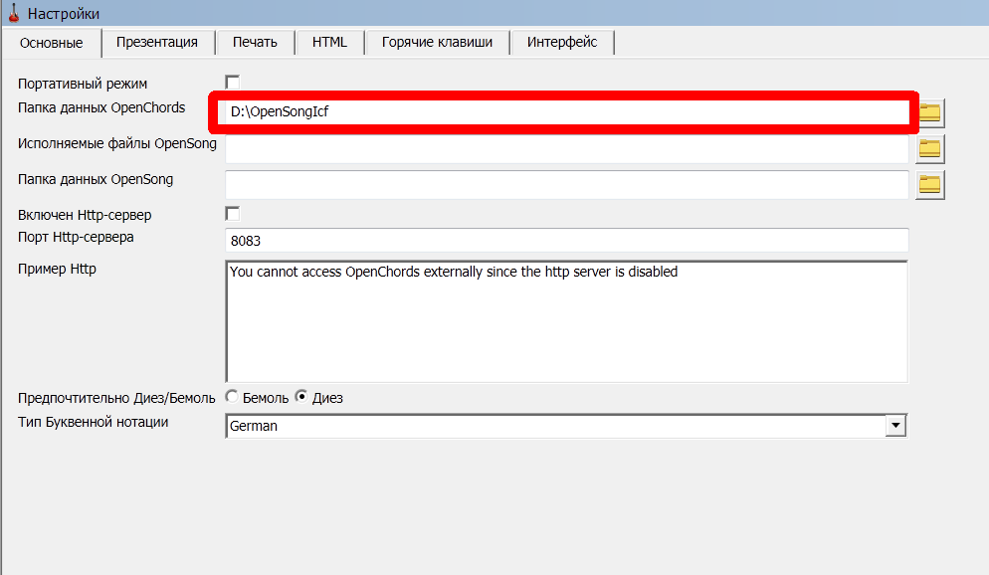This screenshot has height=575, width=989.
Task: Enable the Http-сервер checkbox
Action: click(x=232, y=214)
